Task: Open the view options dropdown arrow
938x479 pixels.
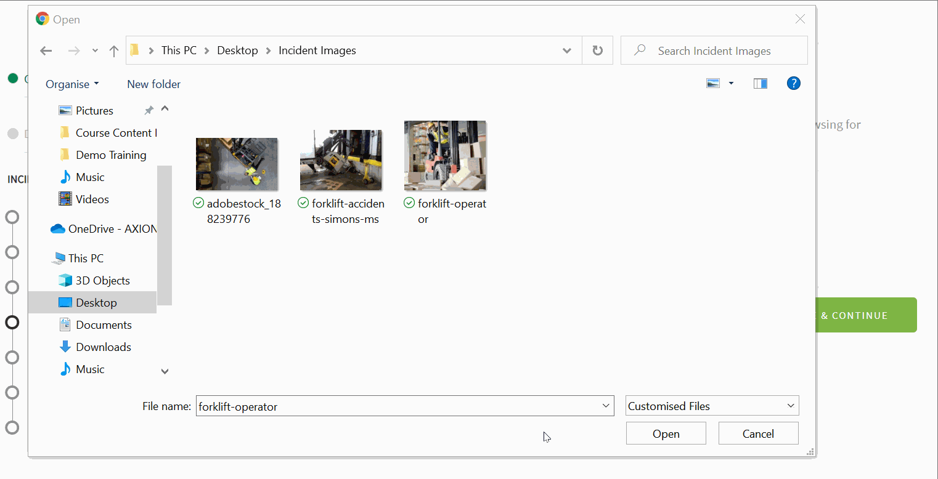Action: pos(731,84)
